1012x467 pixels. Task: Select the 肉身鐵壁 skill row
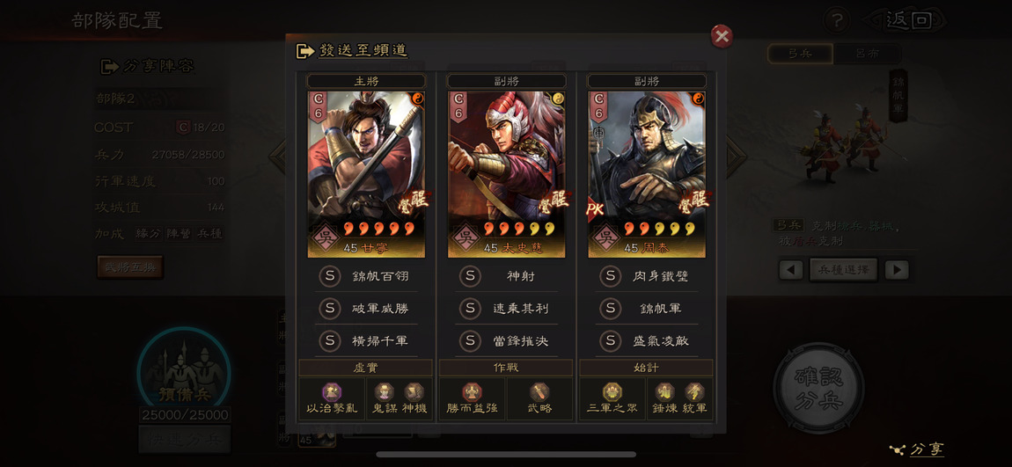647,276
